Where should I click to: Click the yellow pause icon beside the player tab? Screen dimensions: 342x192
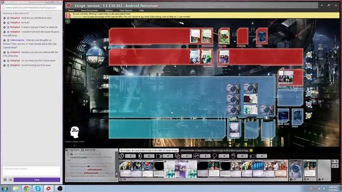[x=251, y=150]
